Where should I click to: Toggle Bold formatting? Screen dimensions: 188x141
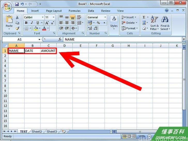coord(26,23)
